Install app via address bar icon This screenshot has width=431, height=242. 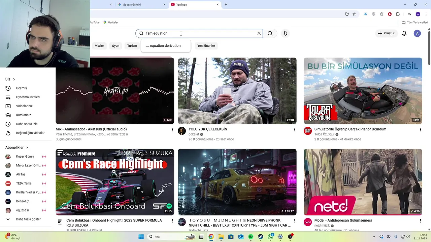click(347, 14)
